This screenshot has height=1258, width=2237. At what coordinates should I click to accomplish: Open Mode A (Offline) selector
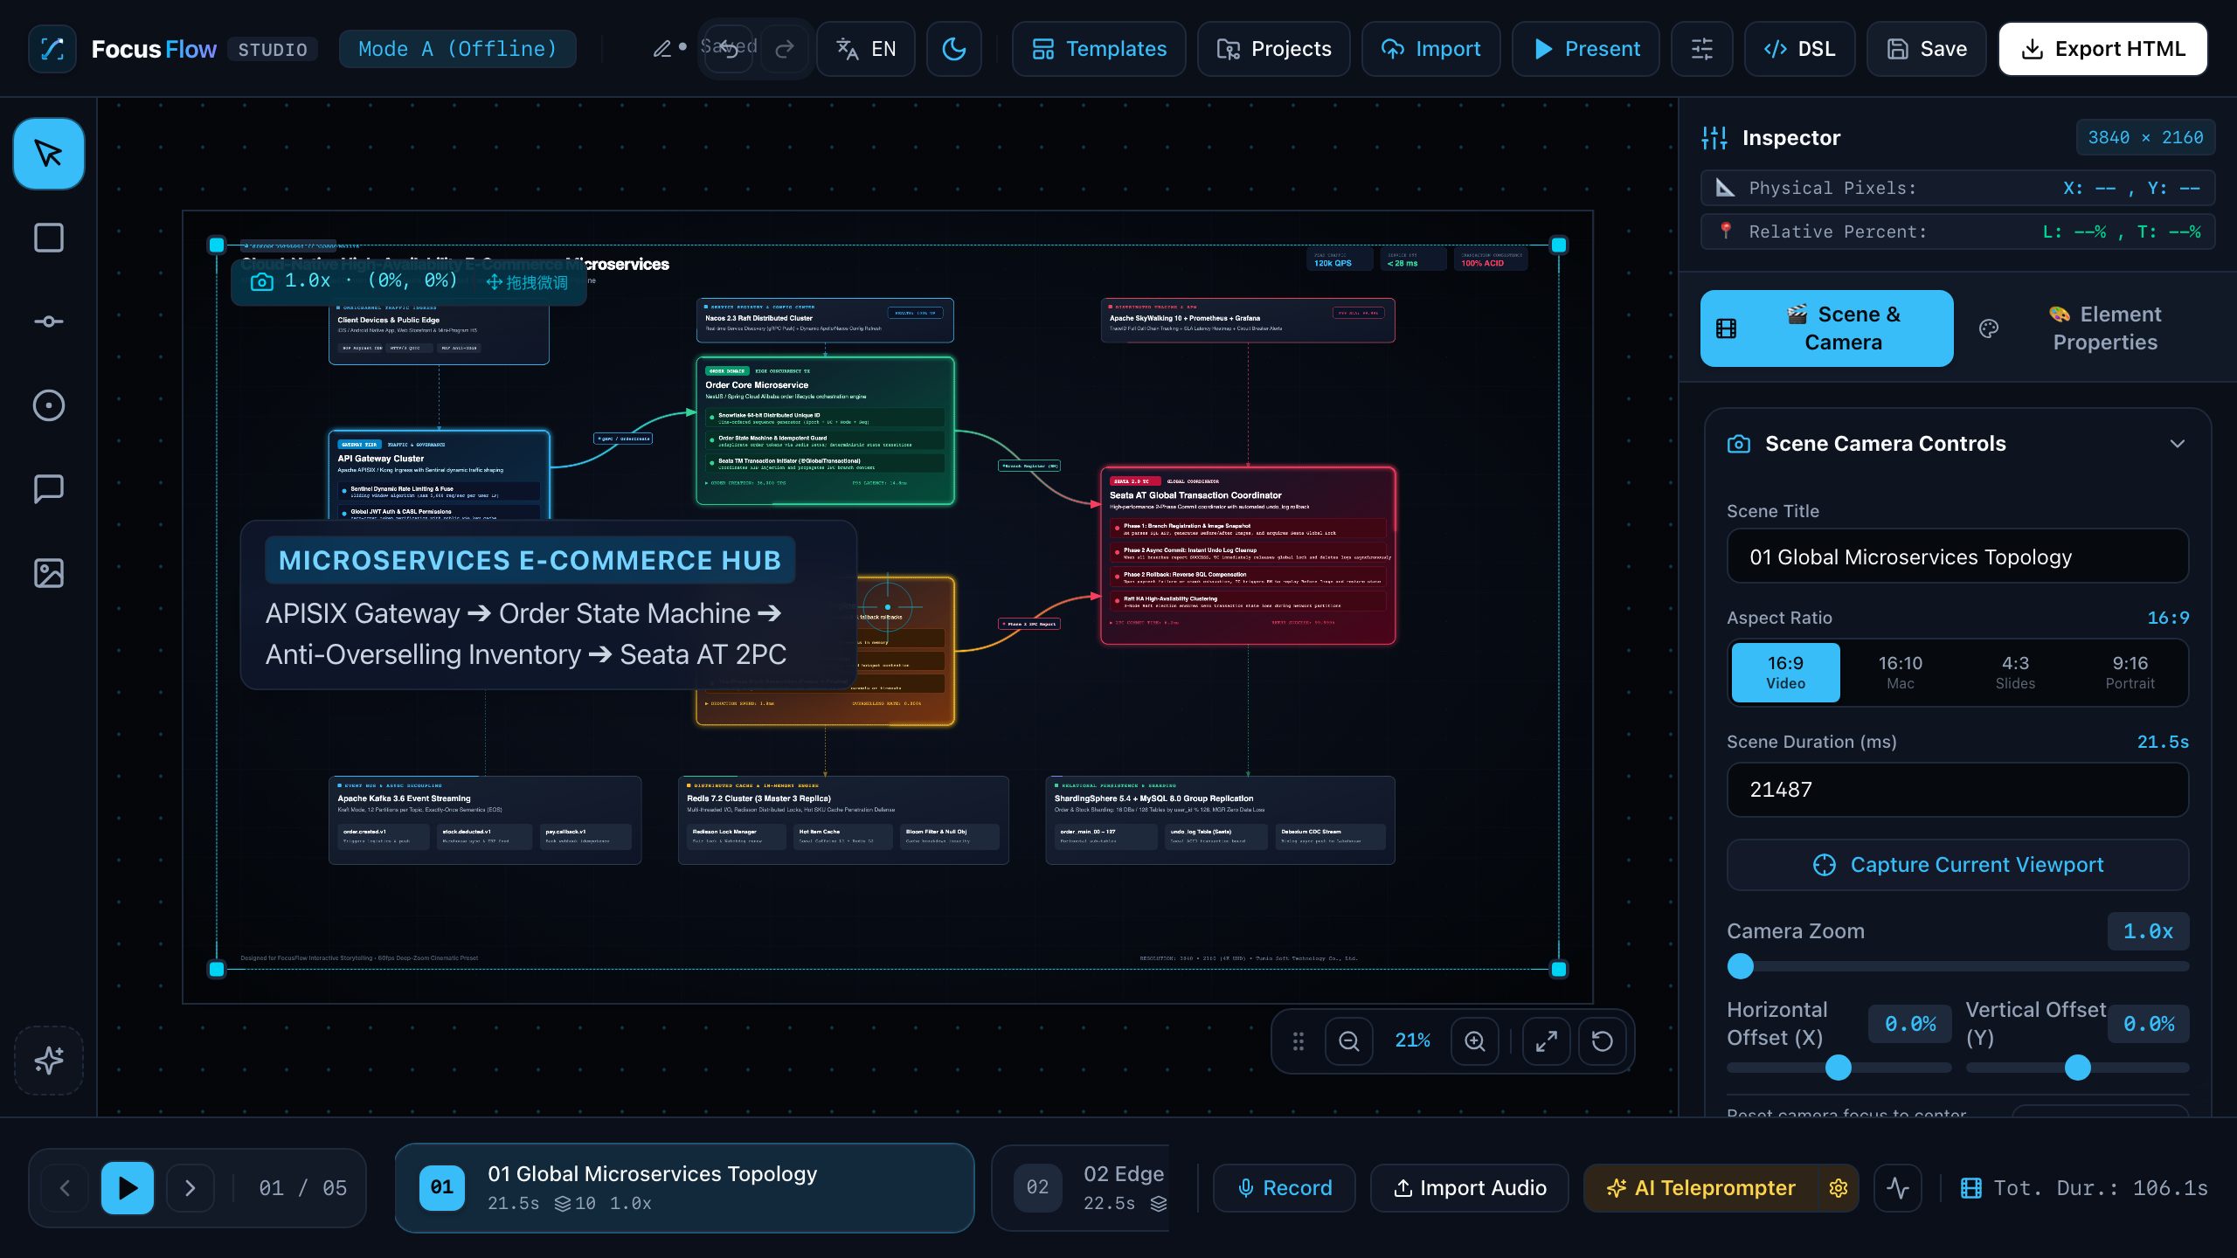point(458,49)
